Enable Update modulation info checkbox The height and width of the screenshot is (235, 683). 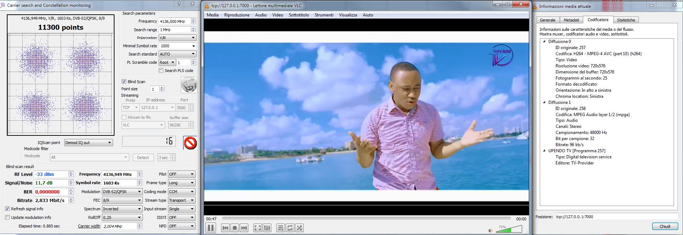click(x=7, y=217)
